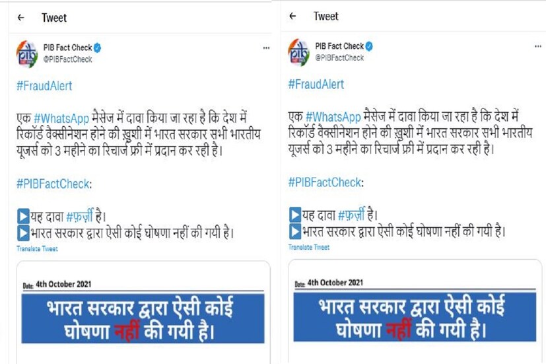The width and height of the screenshot is (546, 364).
Task: Open #WhatsApp hashtag in left tweet
Action: pyautogui.click(x=61, y=118)
